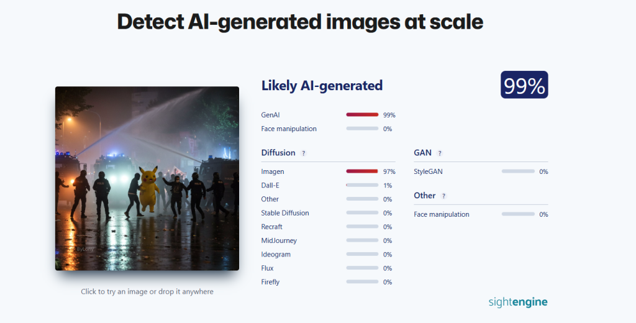The width and height of the screenshot is (636, 323).
Task: Click the Pikachu protest image thumbnail
Action: 147,178
